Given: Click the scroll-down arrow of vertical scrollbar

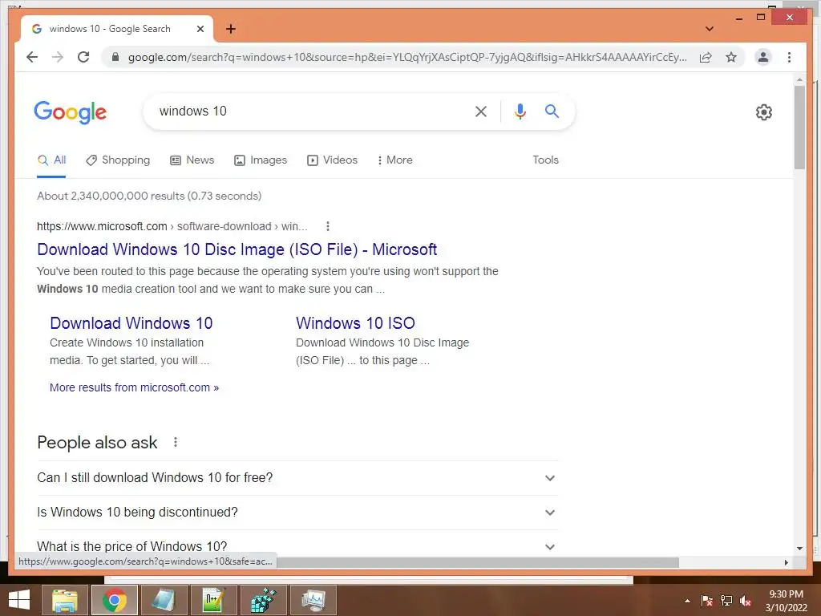Looking at the screenshot, I should click(799, 549).
